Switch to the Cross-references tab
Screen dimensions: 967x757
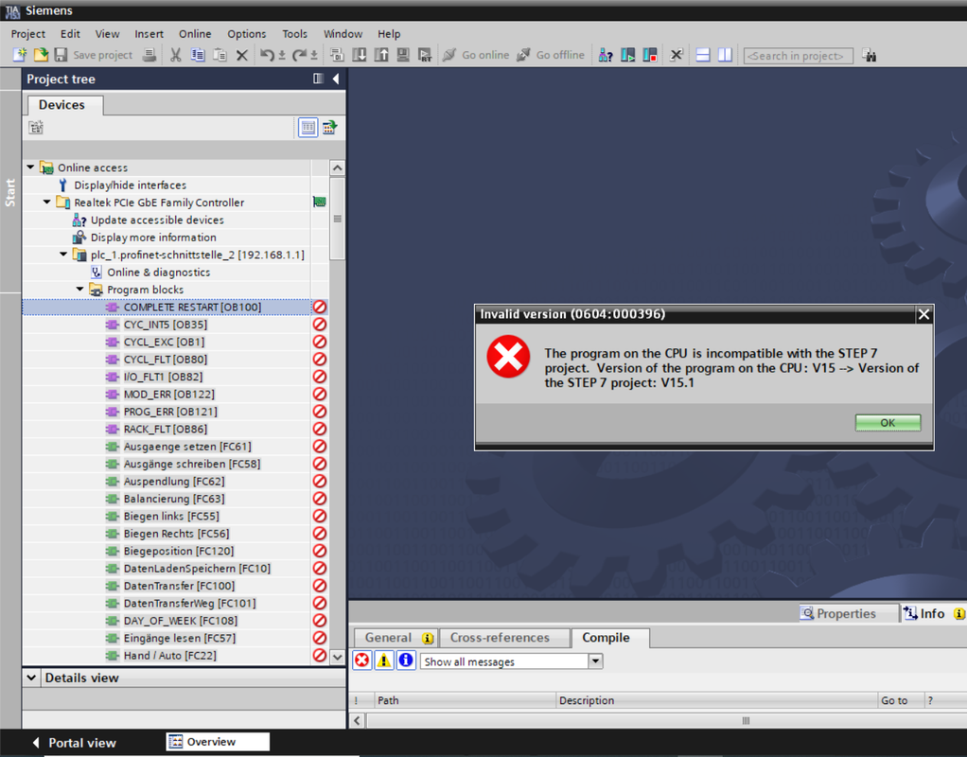pos(504,638)
